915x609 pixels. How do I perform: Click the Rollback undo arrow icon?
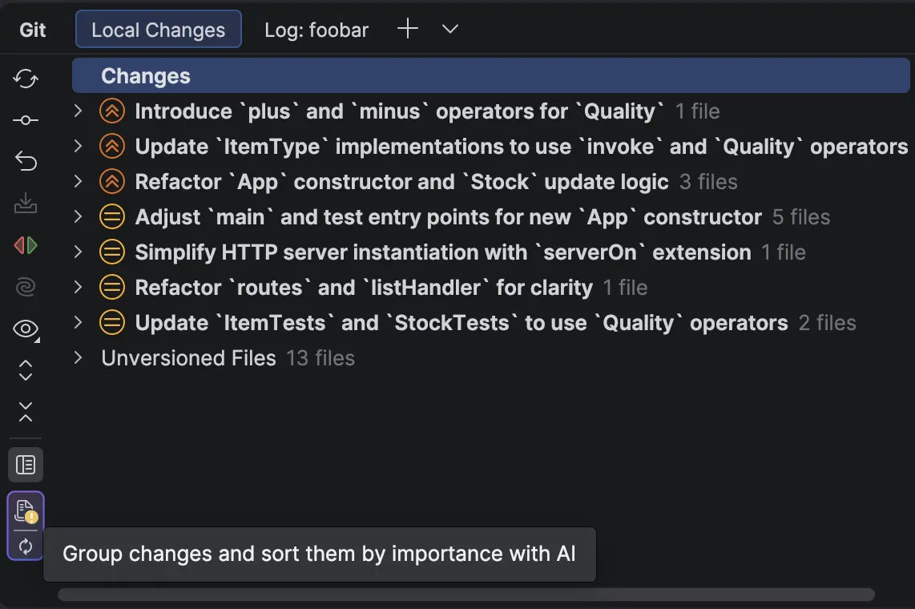coord(26,162)
